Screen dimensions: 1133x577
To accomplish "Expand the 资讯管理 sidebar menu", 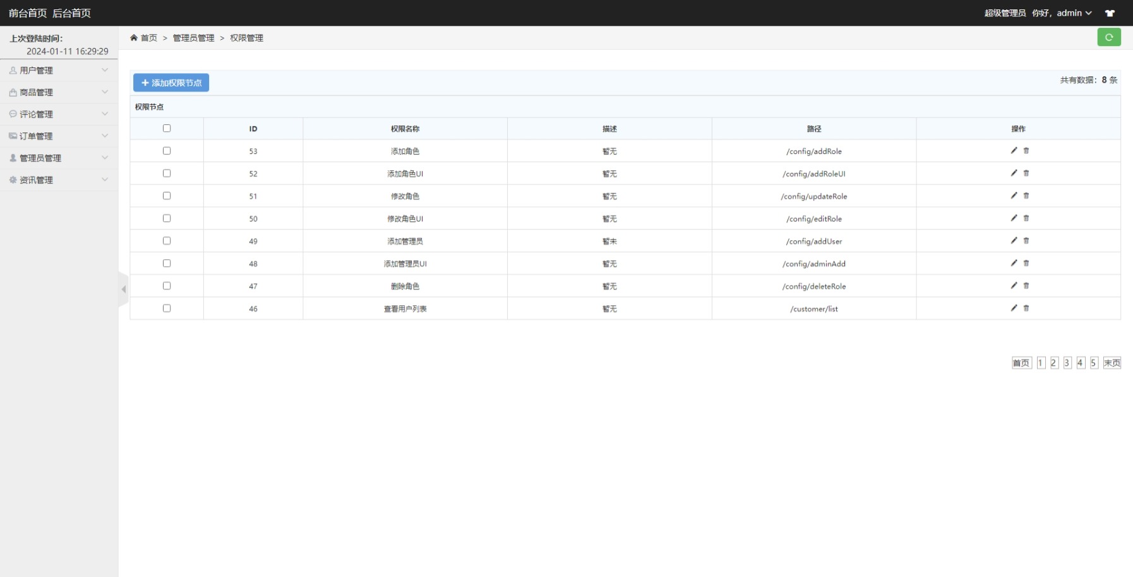I will coord(59,180).
